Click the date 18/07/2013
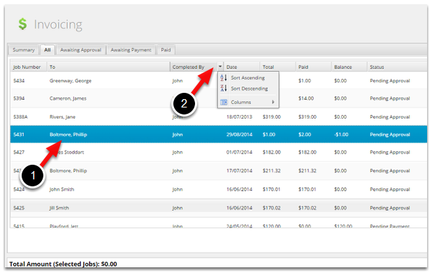 click(x=239, y=117)
